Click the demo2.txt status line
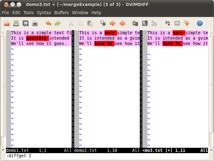Viewport: 214px width, 161px height. pyautogui.click(x=107, y=150)
